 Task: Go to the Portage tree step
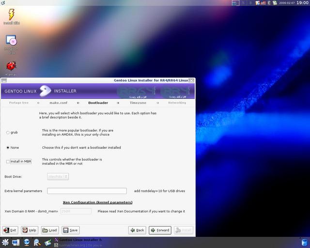coord(19,103)
